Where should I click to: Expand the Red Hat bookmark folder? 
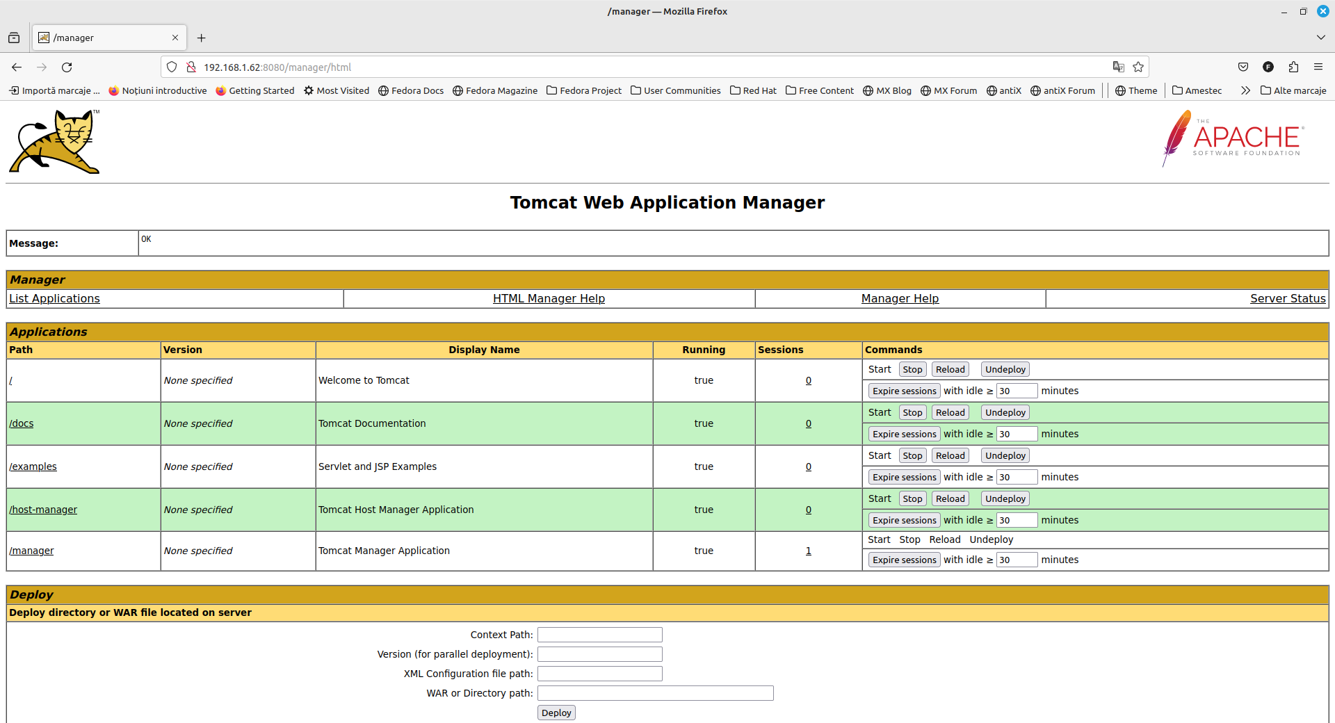tap(753, 90)
